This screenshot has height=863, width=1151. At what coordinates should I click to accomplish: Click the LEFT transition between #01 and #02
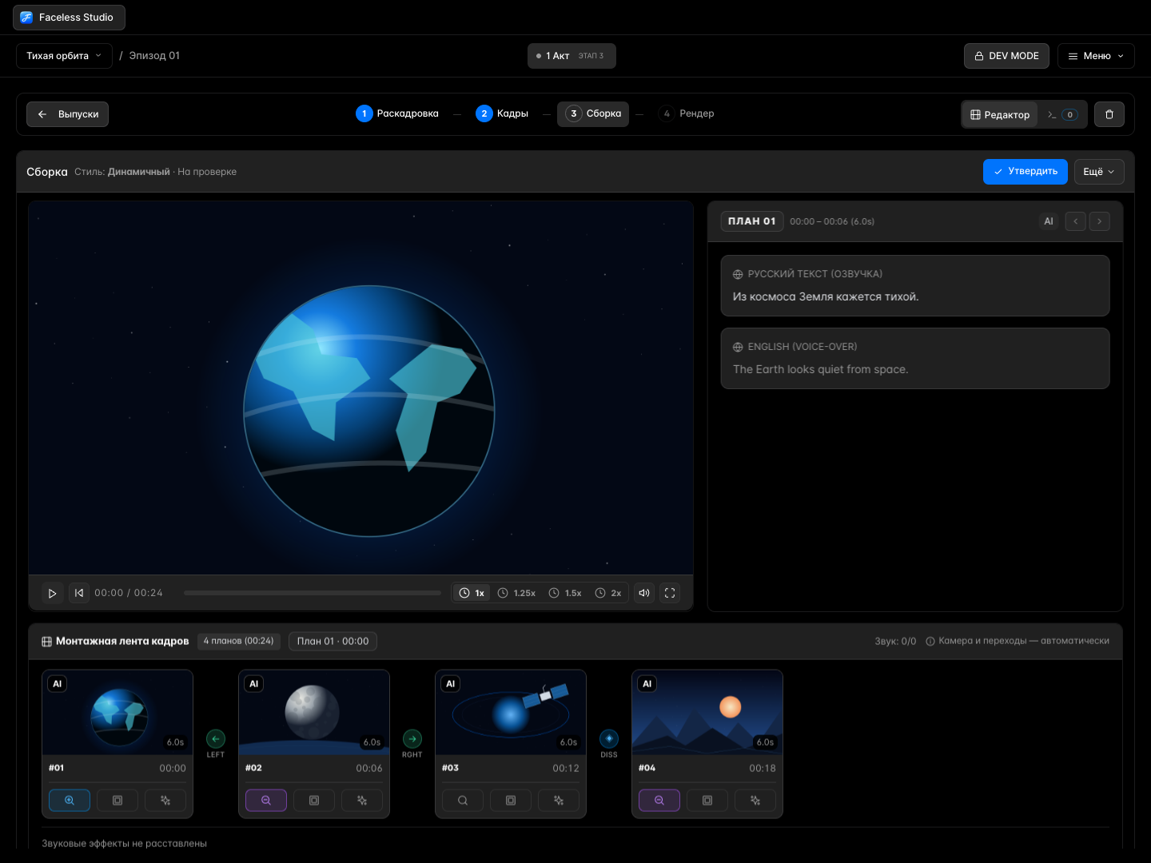tap(216, 743)
